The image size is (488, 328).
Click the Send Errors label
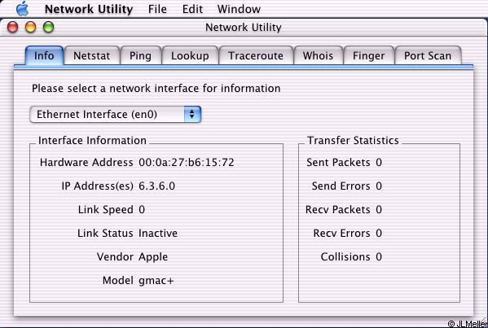[341, 186]
